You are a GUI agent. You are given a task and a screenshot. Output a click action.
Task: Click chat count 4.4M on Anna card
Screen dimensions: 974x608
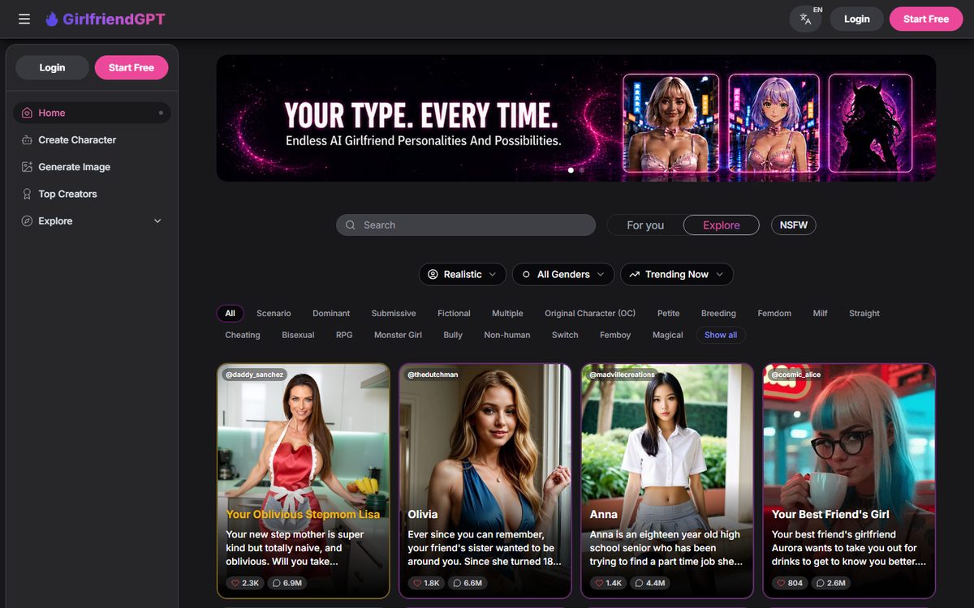[650, 583]
